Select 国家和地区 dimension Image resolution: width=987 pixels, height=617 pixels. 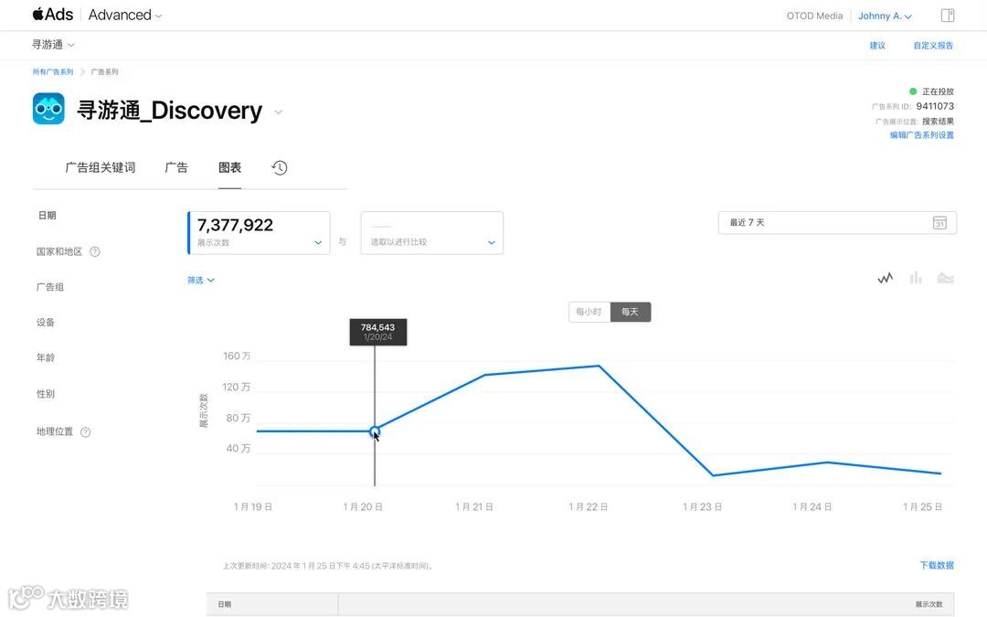coord(59,252)
